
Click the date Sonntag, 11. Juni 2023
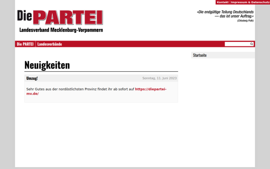coord(159,78)
